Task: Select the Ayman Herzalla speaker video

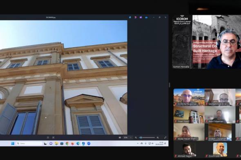Action: 206,42
